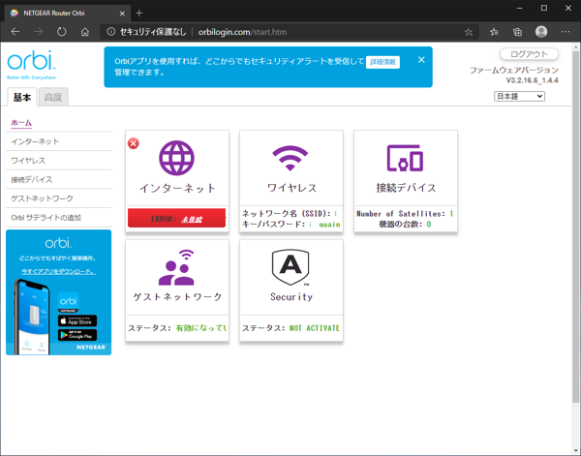Click the red ERROR status bar

click(176, 218)
